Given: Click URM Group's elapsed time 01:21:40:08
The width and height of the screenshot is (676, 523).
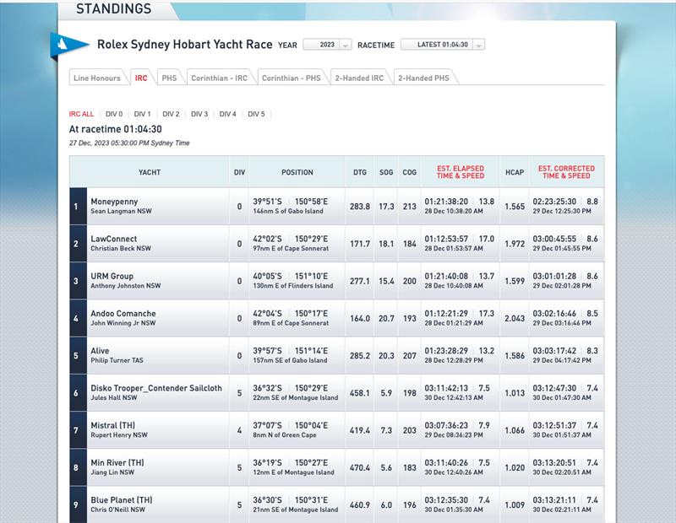Looking at the screenshot, I should click(x=446, y=277).
